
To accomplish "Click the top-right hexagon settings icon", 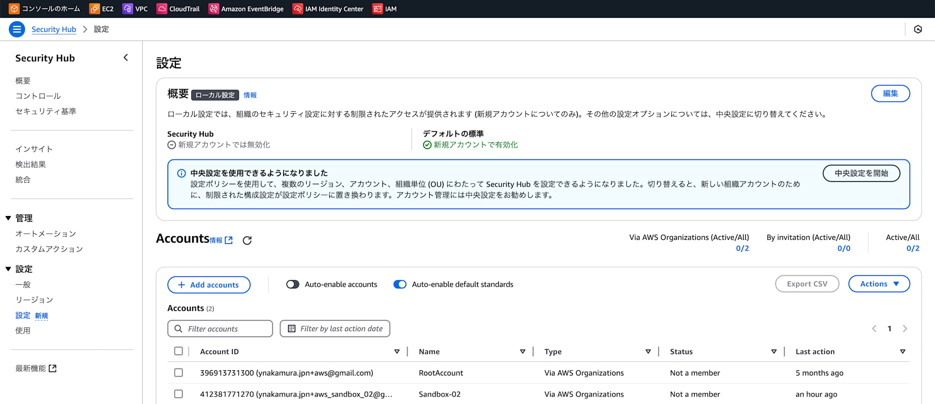I will click(918, 29).
